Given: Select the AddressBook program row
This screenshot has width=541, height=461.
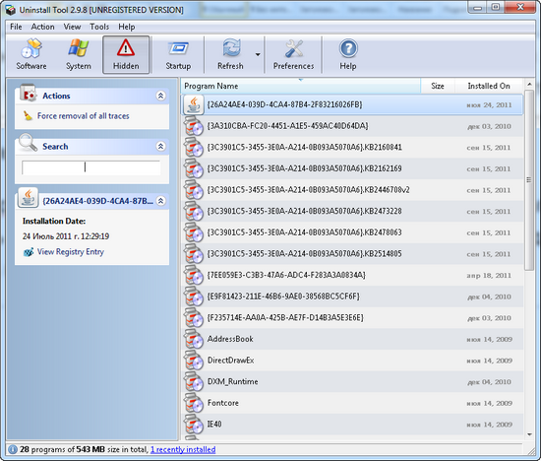Looking at the screenshot, I should 352,339.
